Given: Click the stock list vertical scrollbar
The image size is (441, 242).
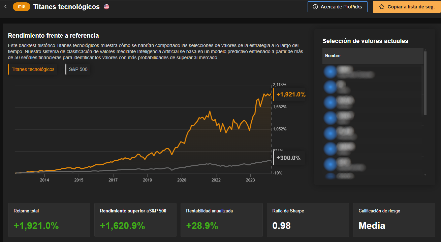Looking at the screenshot, I should pos(425,83).
